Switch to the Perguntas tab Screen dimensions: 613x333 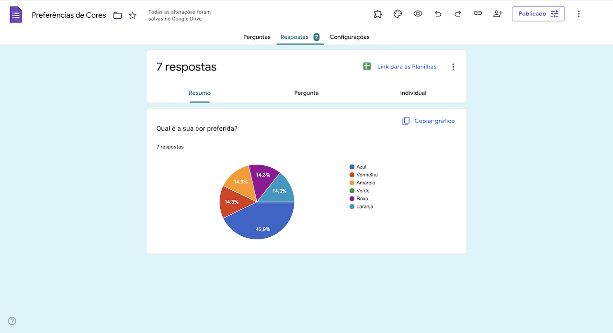tap(257, 37)
